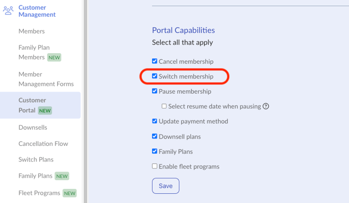Open Fleet Programs sidebar item
349x203 pixels.
coord(47,193)
